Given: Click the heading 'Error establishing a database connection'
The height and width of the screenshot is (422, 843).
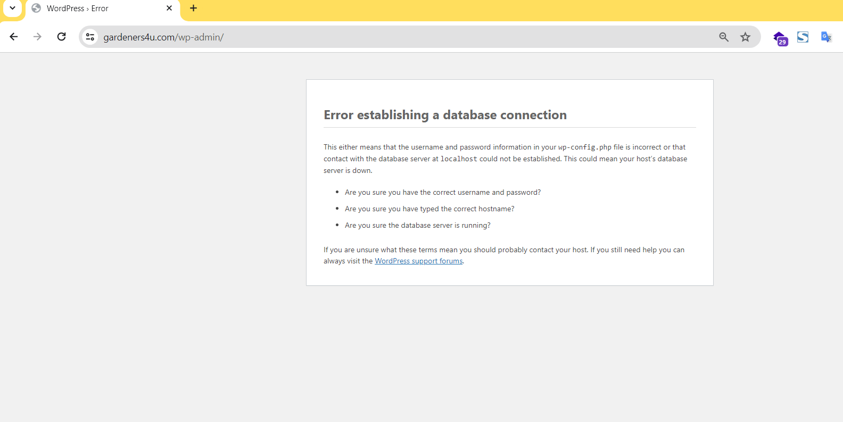Looking at the screenshot, I should point(445,115).
